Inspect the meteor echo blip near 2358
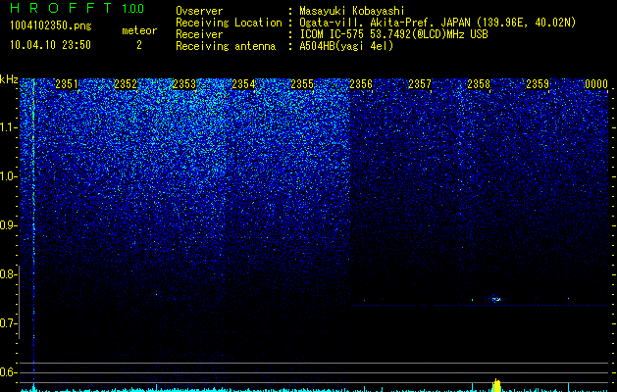617x392 pixels. [x=496, y=299]
